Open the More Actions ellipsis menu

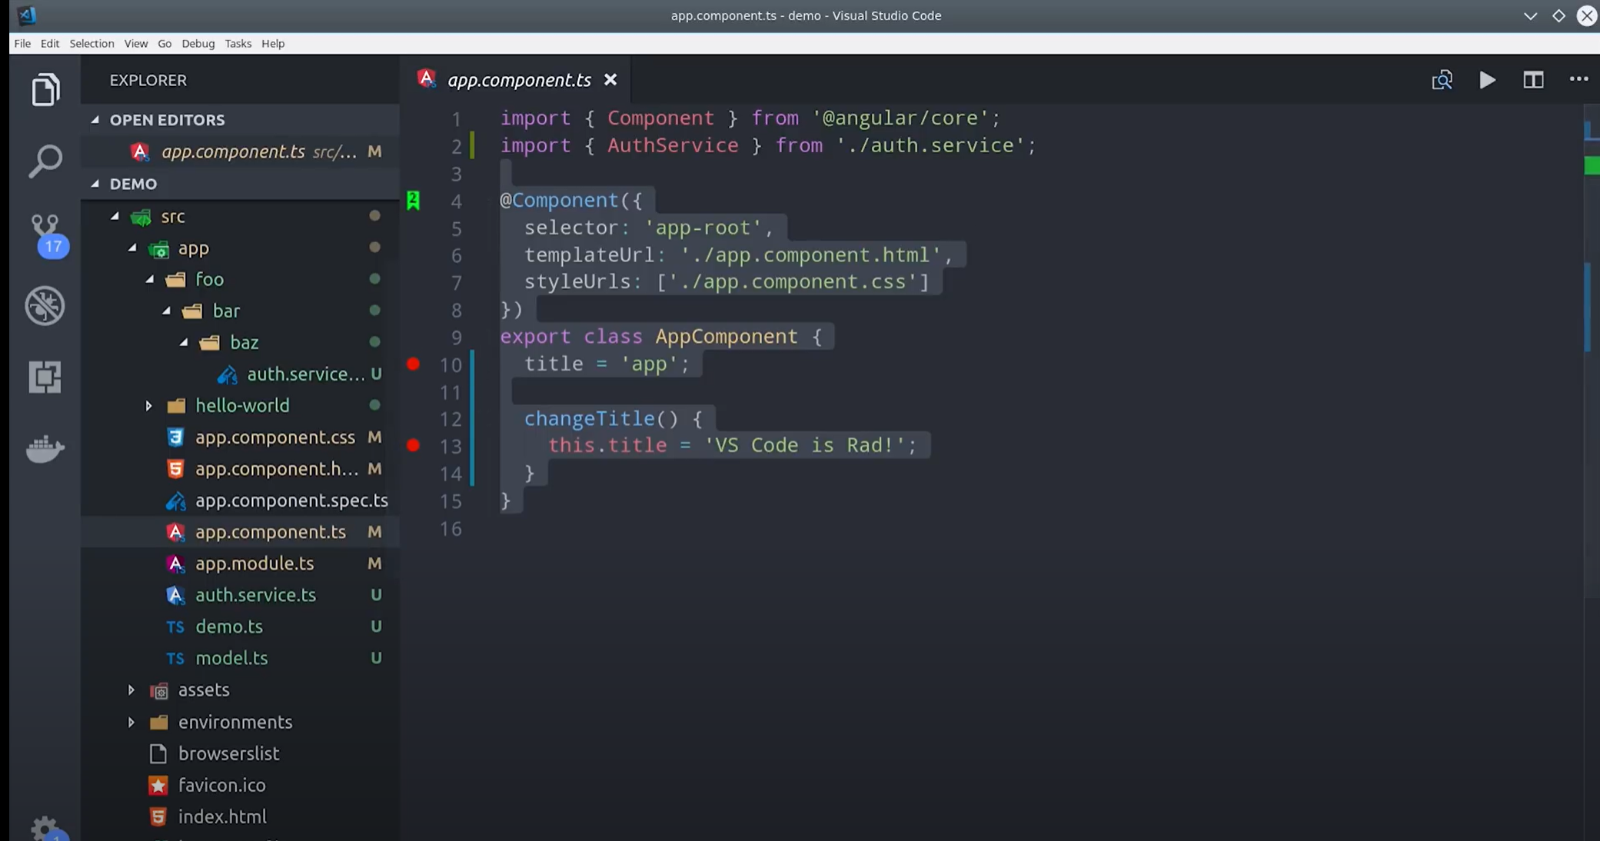point(1578,79)
